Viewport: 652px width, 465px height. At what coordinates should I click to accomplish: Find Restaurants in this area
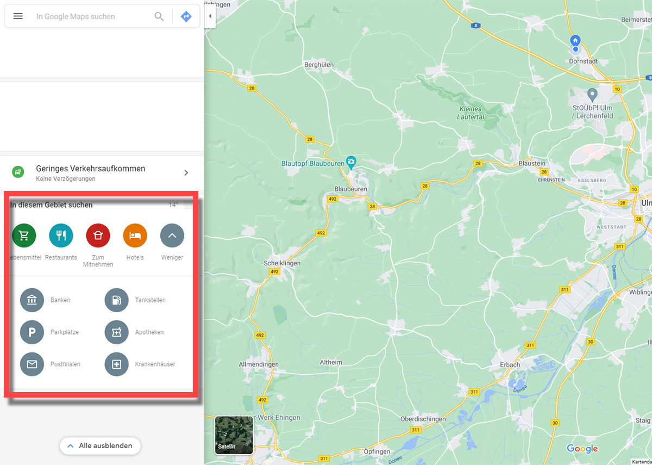(x=61, y=235)
